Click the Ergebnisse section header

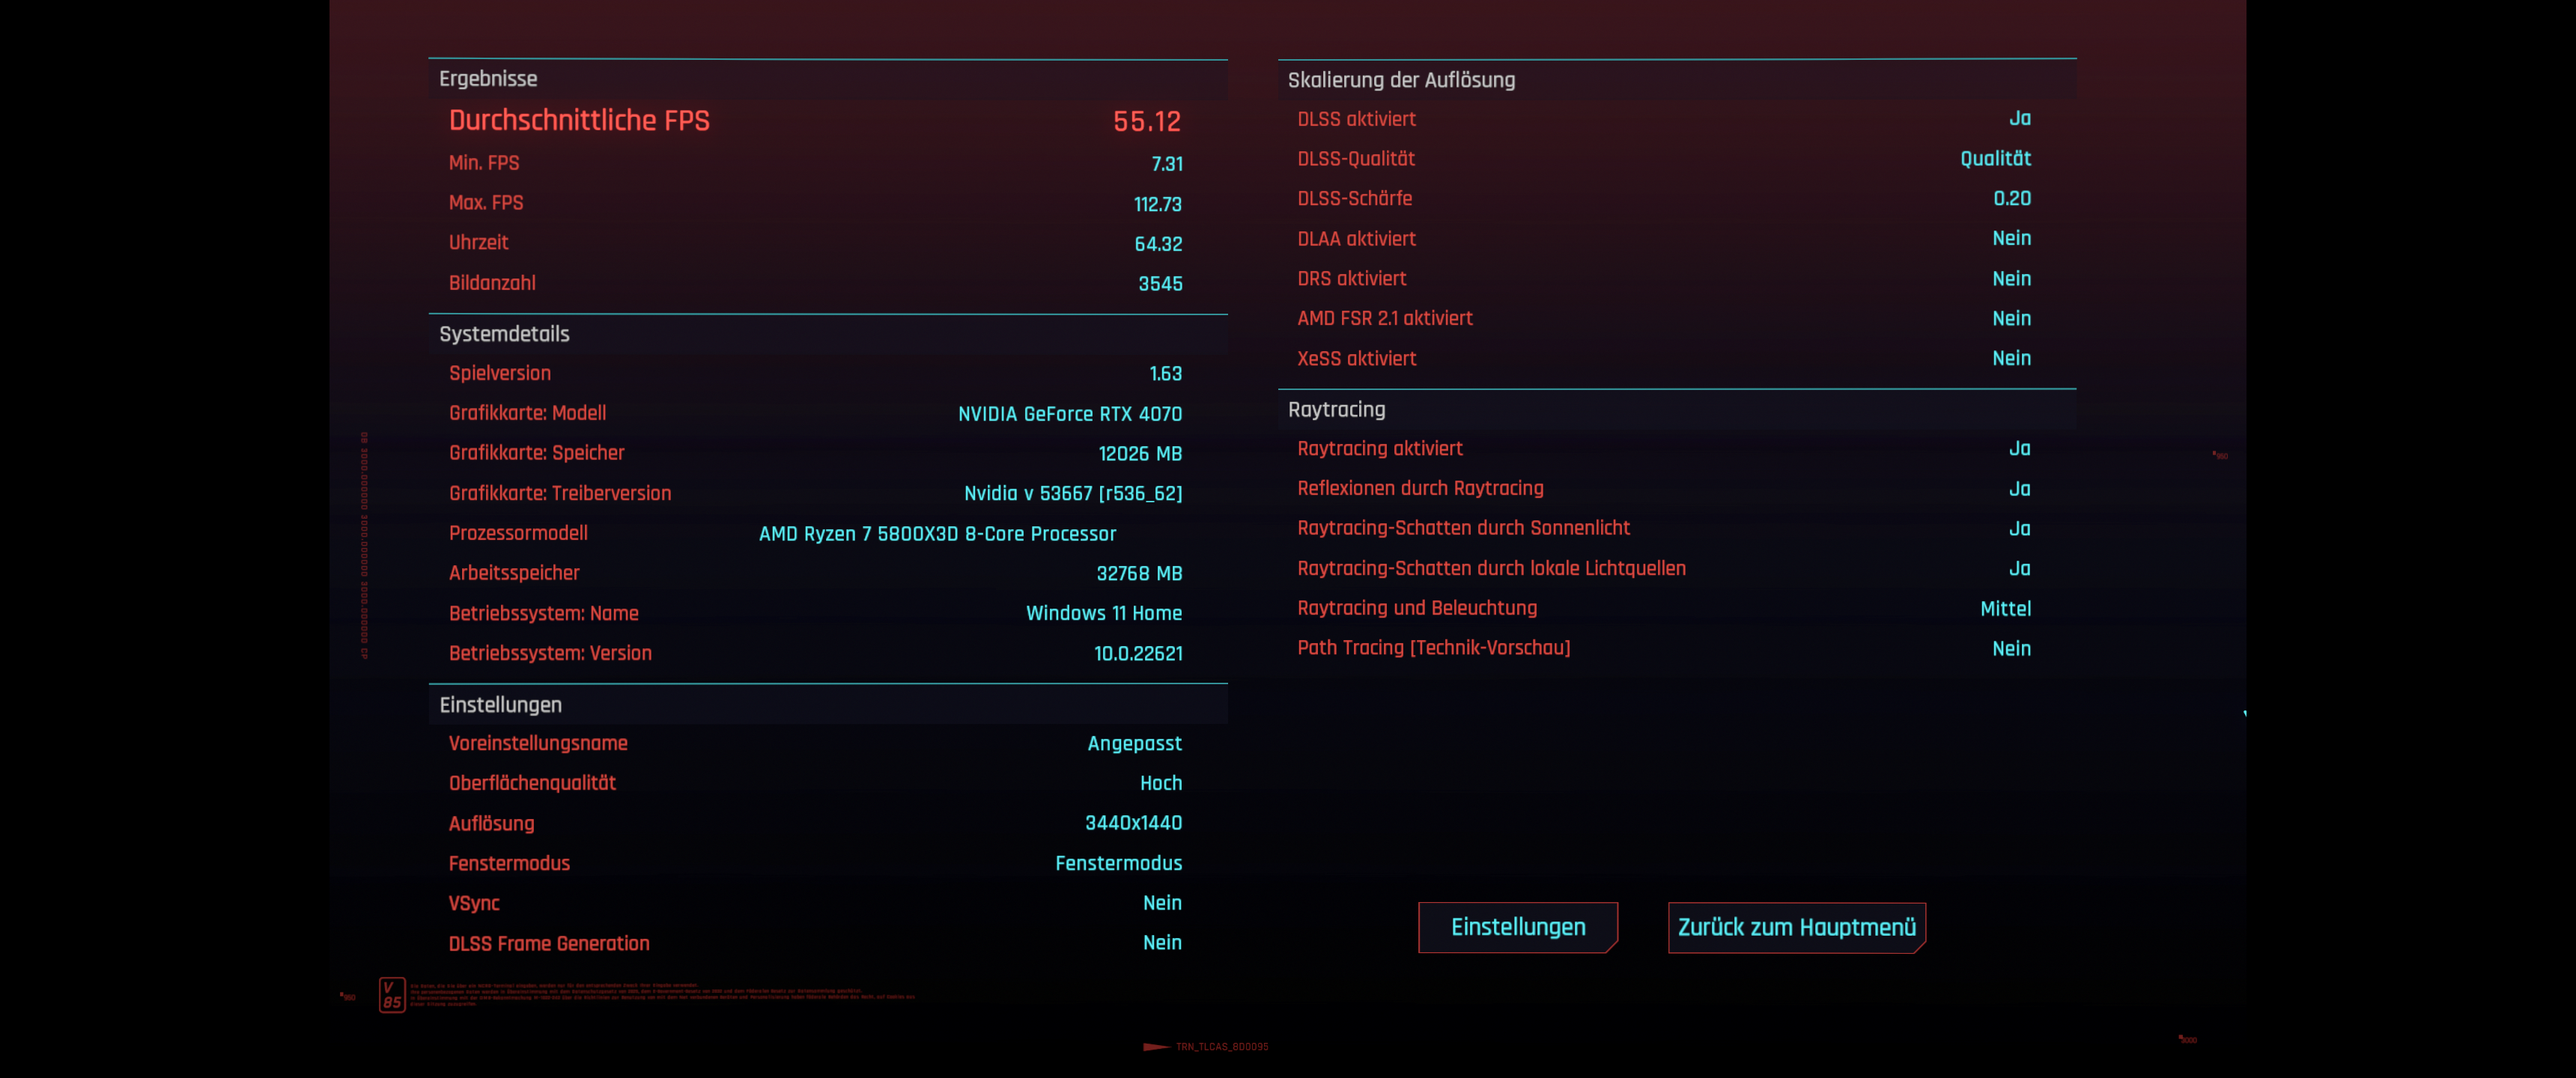click(488, 79)
